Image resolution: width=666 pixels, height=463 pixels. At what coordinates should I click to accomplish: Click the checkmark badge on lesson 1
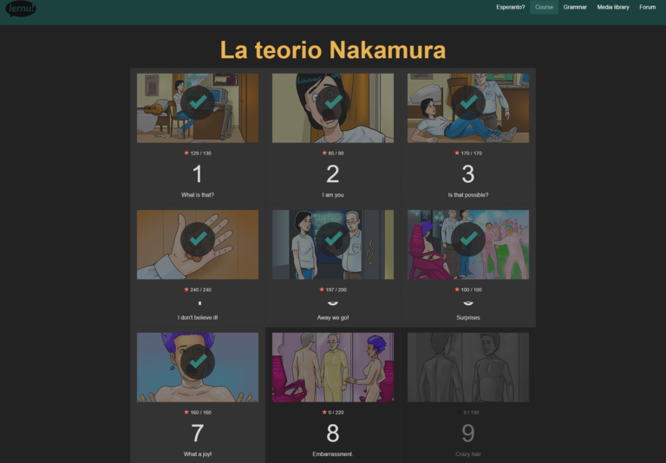[198, 102]
